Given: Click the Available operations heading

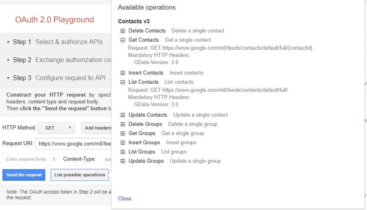Looking at the screenshot, I should tap(147, 8).
